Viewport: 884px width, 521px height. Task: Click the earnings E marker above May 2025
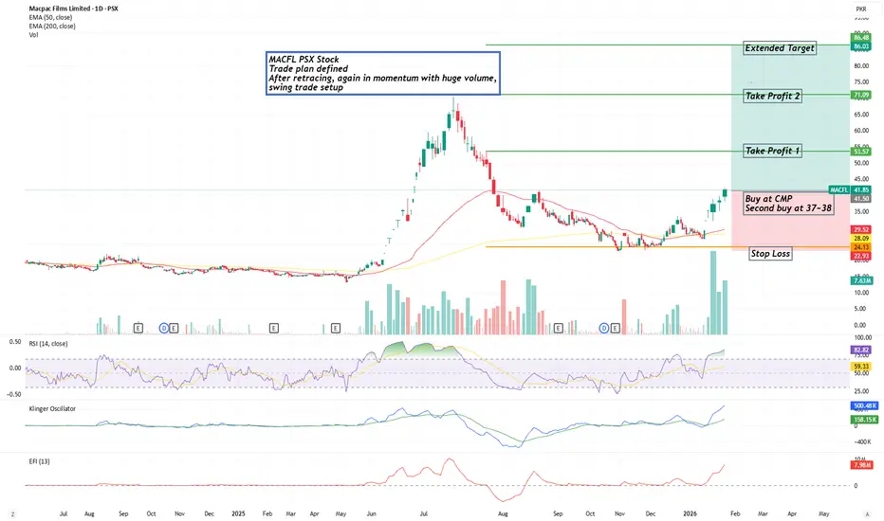coord(336,328)
